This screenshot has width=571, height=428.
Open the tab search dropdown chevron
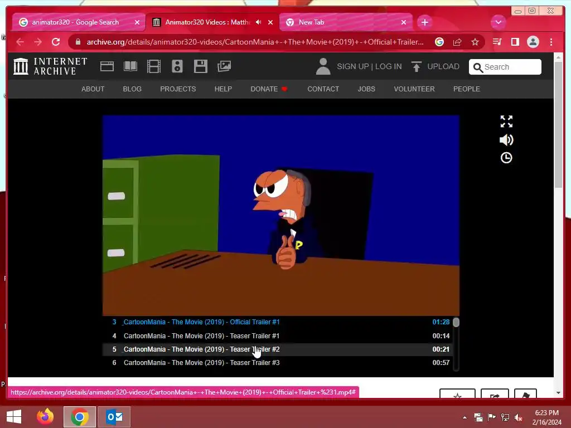click(498, 22)
